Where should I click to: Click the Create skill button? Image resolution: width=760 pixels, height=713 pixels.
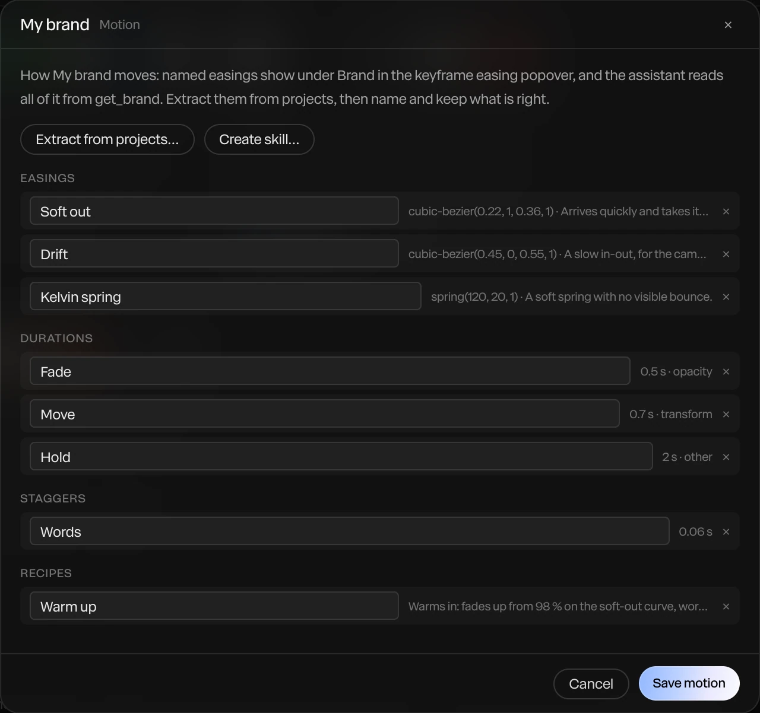click(259, 139)
